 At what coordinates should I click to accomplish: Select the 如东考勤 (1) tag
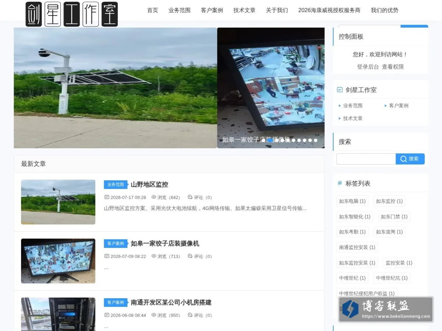click(352, 232)
